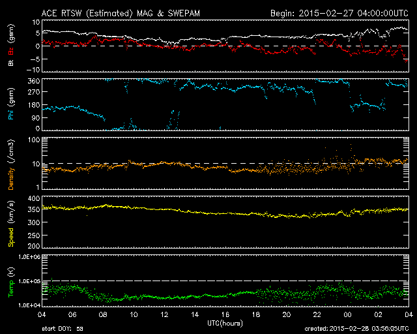This screenshot has height=334, width=417.
Task: Click the 1.0E+04 tick on the Temp axis
Action: coord(29,305)
